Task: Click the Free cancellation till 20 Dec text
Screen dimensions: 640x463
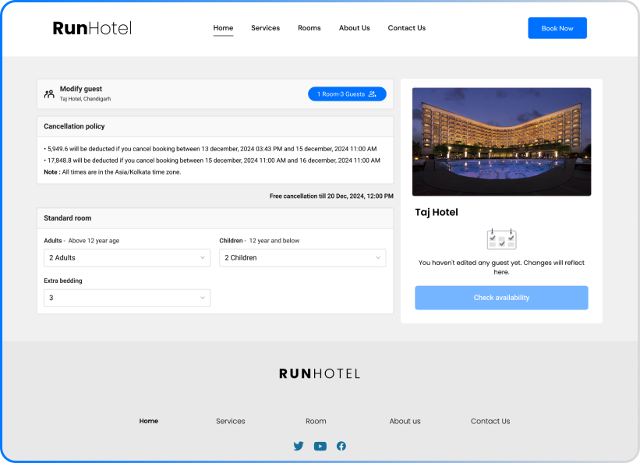Action: (x=331, y=196)
